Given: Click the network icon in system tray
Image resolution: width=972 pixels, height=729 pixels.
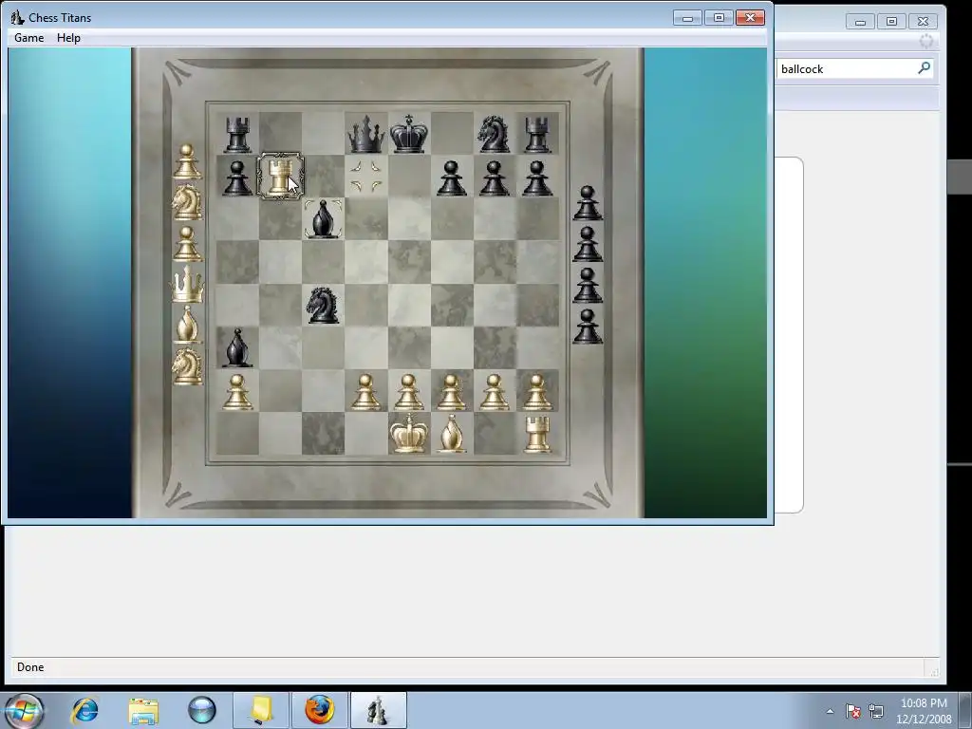Looking at the screenshot, I should click(876, 711).
